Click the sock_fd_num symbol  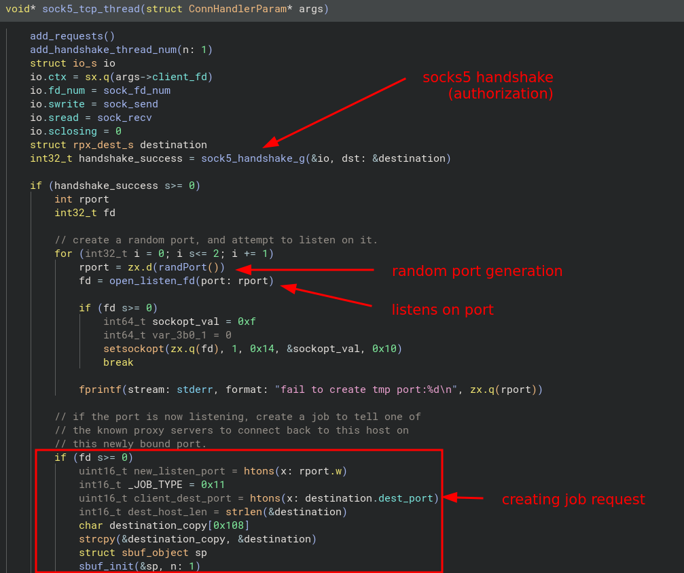pyautogui.click(x=137, y=90)
